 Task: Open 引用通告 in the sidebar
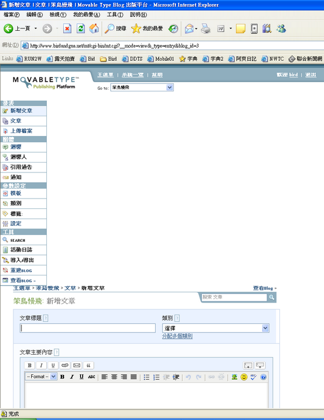(x=23, y=167)
